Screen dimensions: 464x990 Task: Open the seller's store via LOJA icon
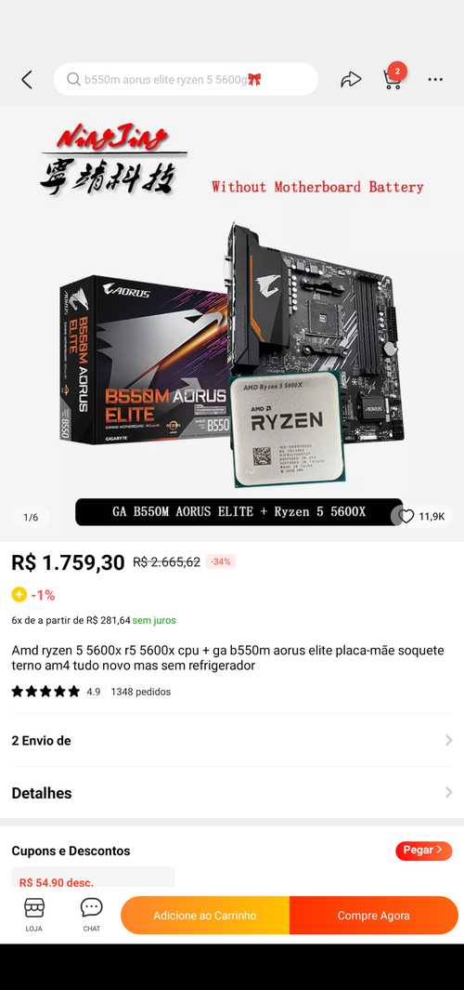pos(34,915)
